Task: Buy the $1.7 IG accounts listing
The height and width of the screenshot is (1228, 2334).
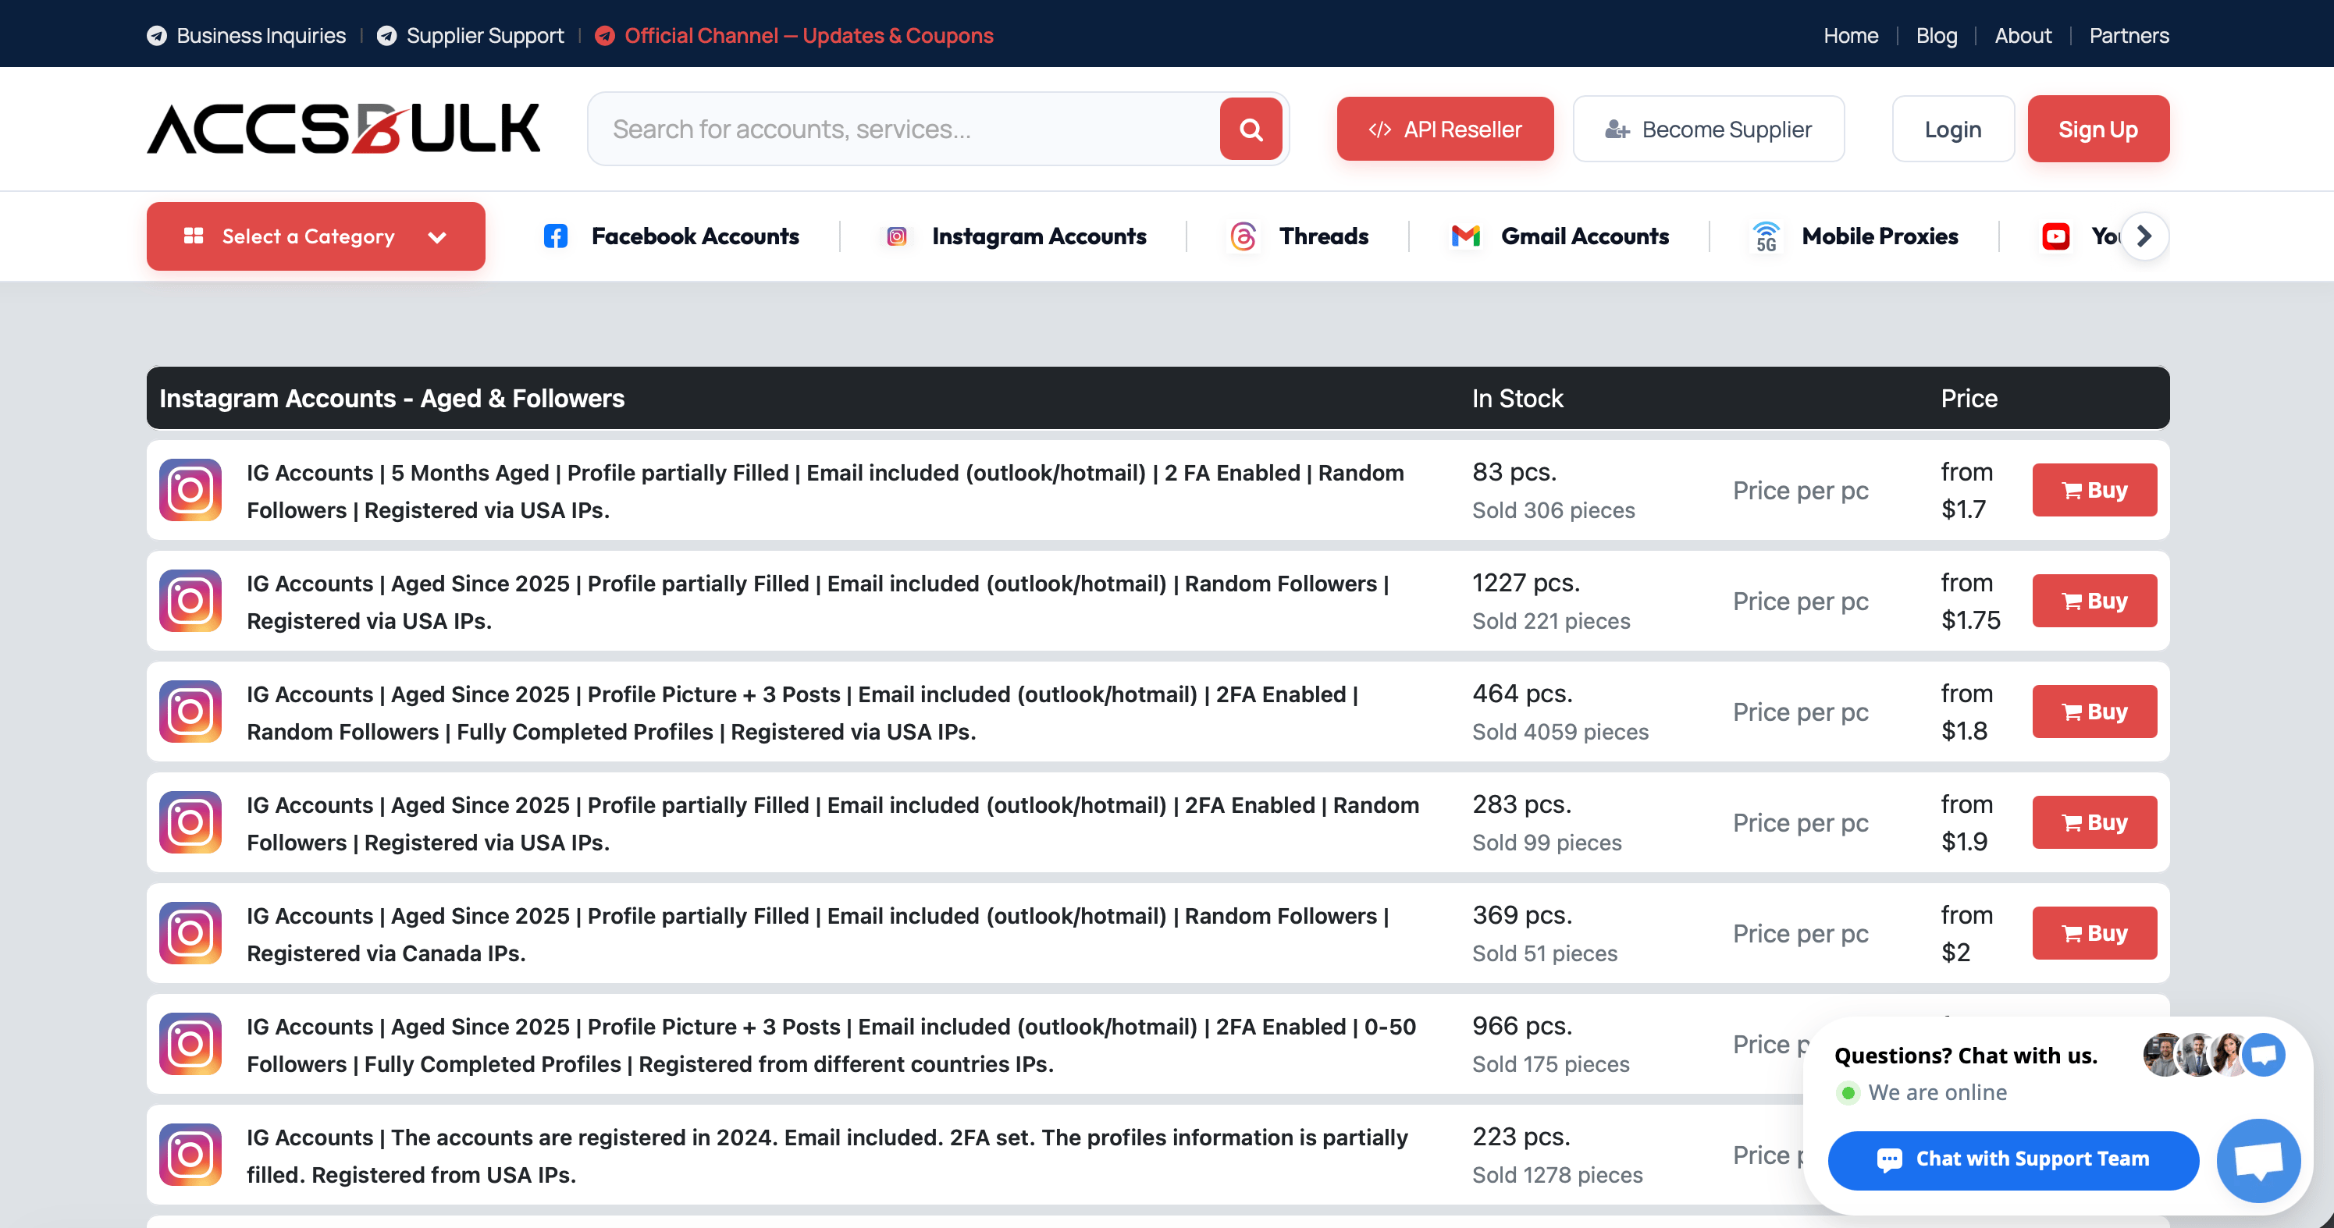Action: [x=2094, y=490]
